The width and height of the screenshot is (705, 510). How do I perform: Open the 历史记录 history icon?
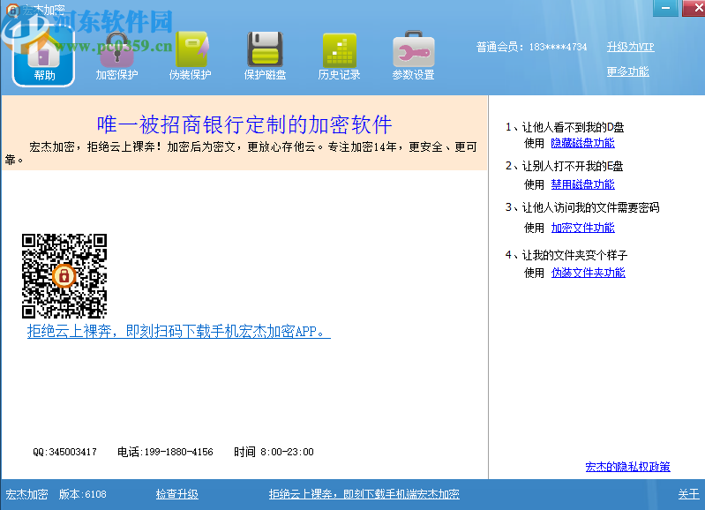pos(339,56)
